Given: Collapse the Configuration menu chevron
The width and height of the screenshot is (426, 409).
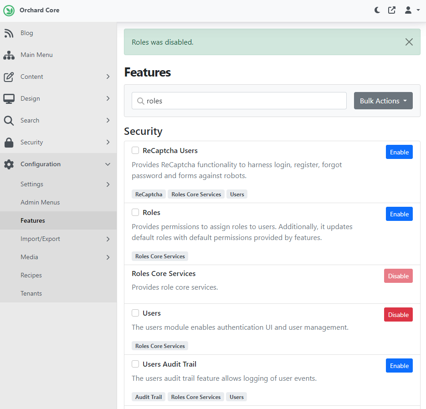Looking at the screenshot, I should (x=108, y=164).
